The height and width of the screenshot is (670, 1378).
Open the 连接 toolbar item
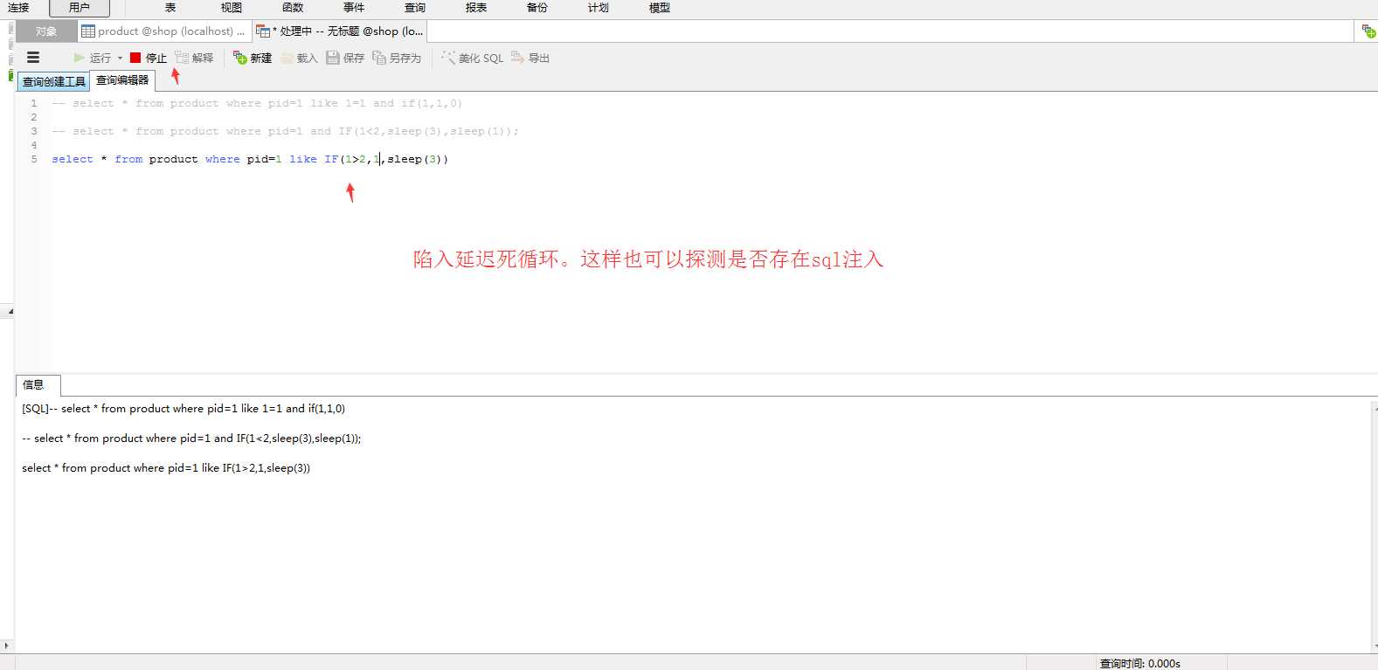pyautogui.click(x=18, y=8)
